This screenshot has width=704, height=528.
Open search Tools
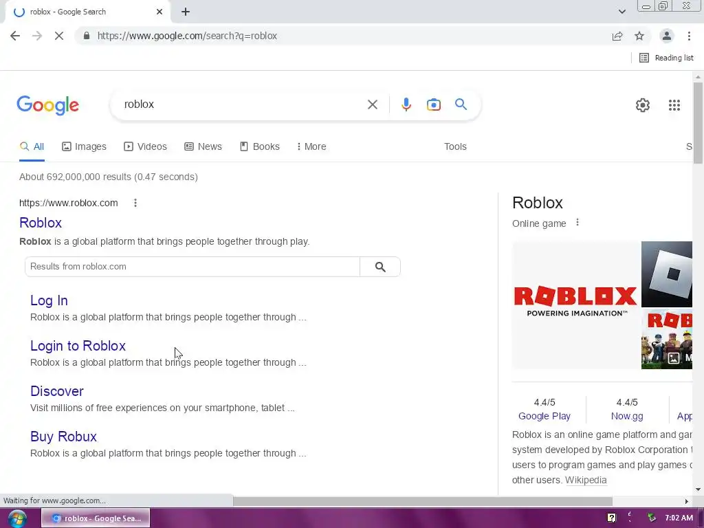pos(455,147)
